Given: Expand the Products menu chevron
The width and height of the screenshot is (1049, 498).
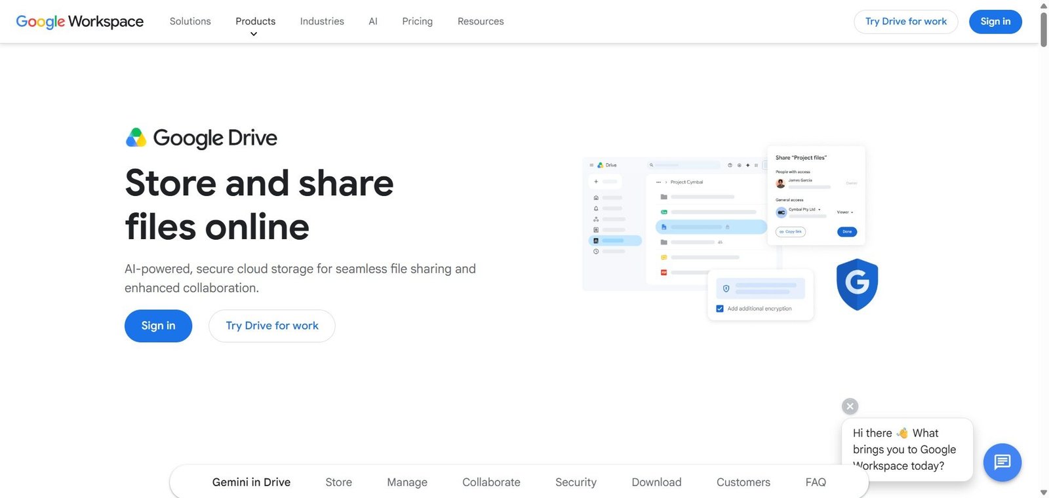Looking at the screenshot, I should (x=254, y=34).
